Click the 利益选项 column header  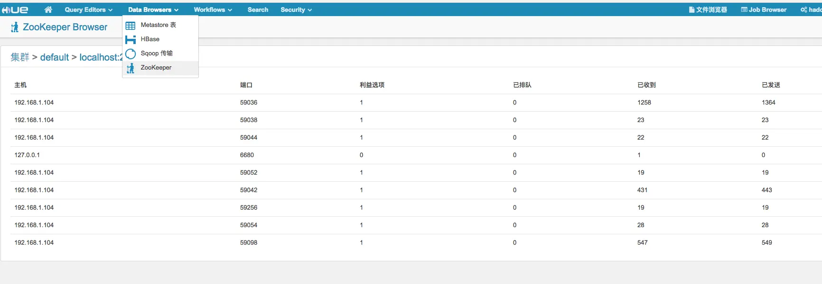(x=372, y=85)
